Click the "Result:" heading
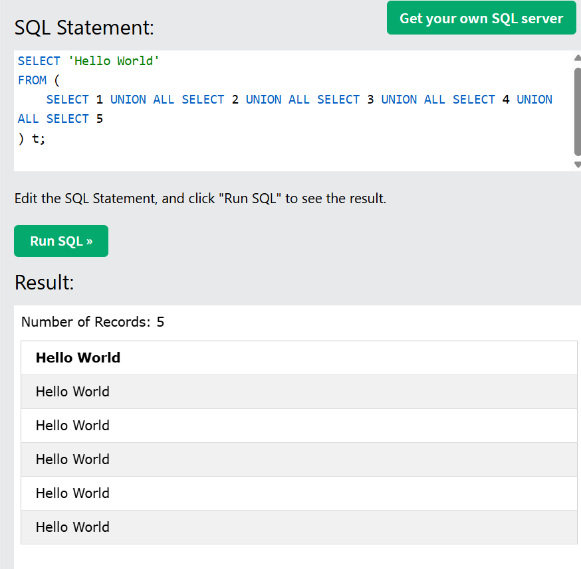Image resolution: width=581 pixels, height=569 pixels. click(44, 282)
